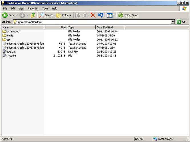Open the Help menu
The image size is (190, 142).
coord(54,9)
